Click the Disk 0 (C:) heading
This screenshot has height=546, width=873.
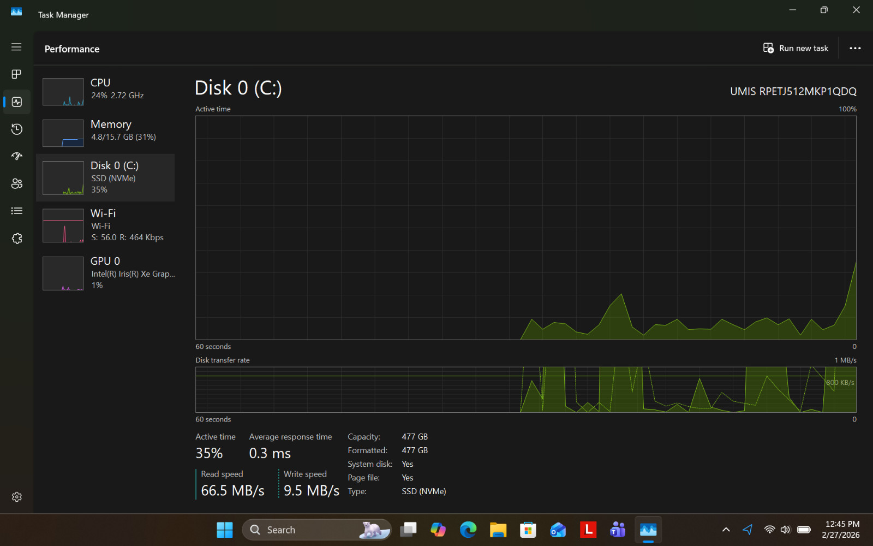tap(238, 88)
